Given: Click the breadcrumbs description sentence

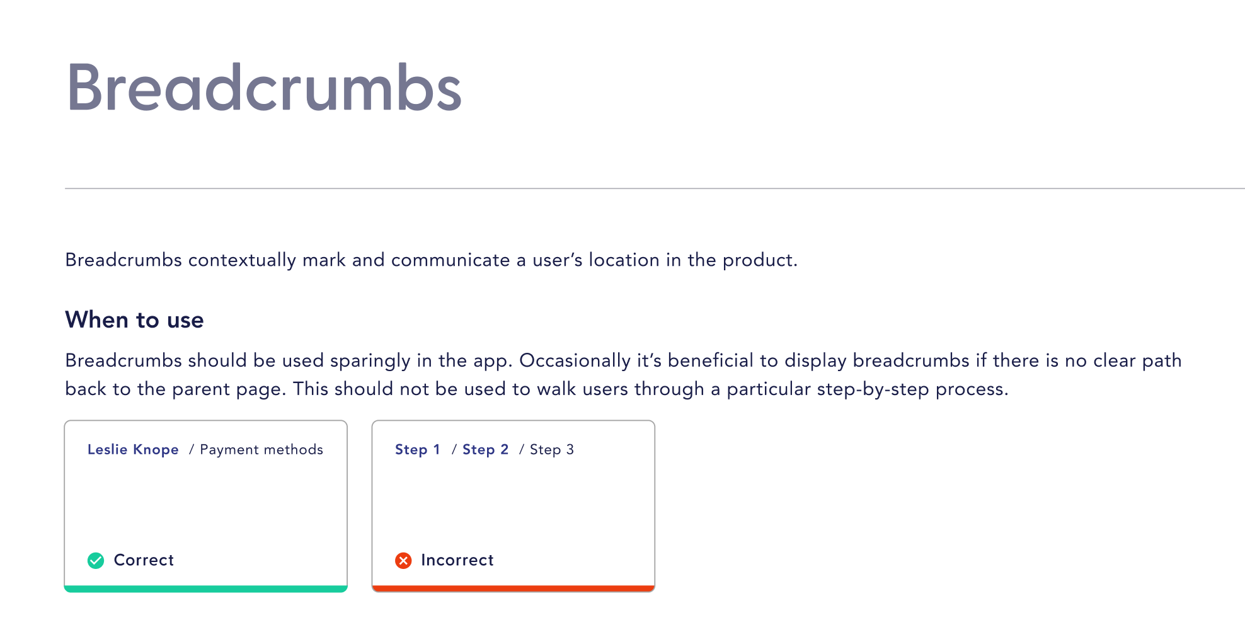Looking at the screenshot, I should pos(432,260).
